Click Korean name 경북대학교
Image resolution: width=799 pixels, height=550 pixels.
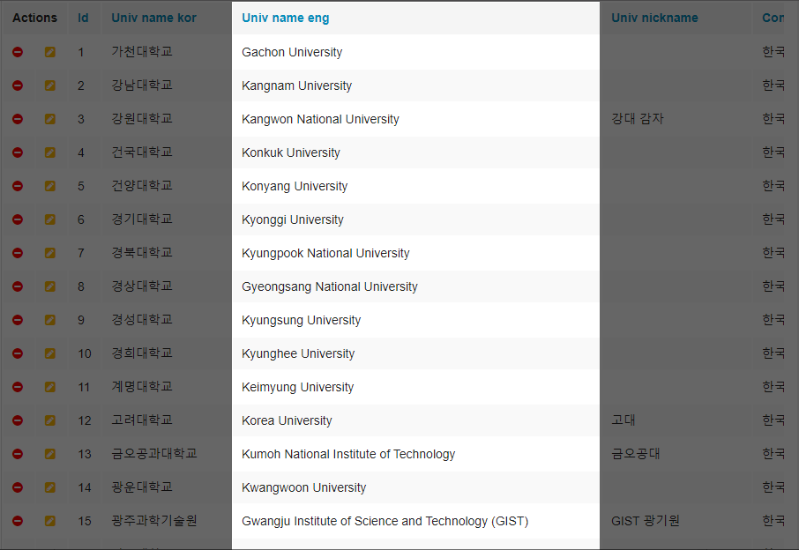[x=142, y=253]
